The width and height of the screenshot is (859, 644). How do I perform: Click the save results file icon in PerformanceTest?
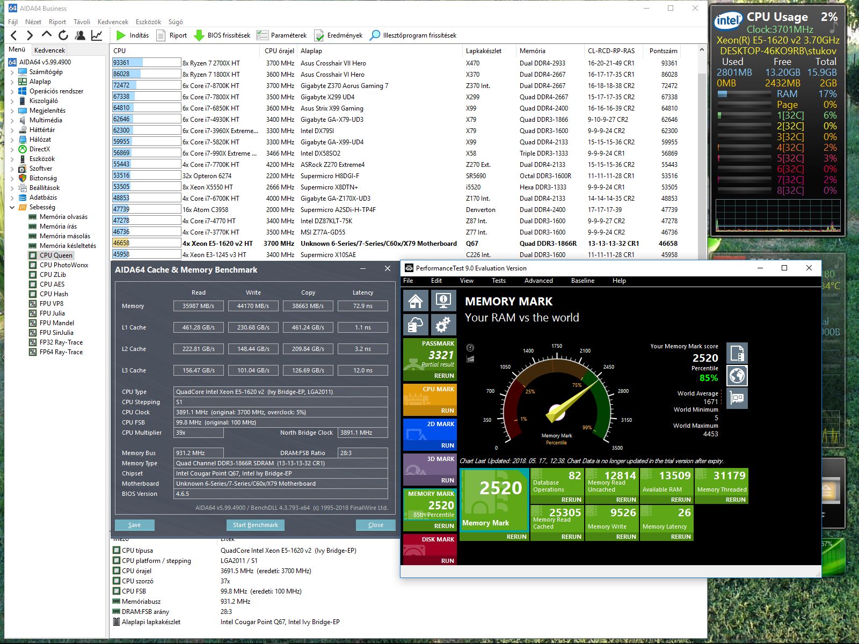tap(737, 353)
